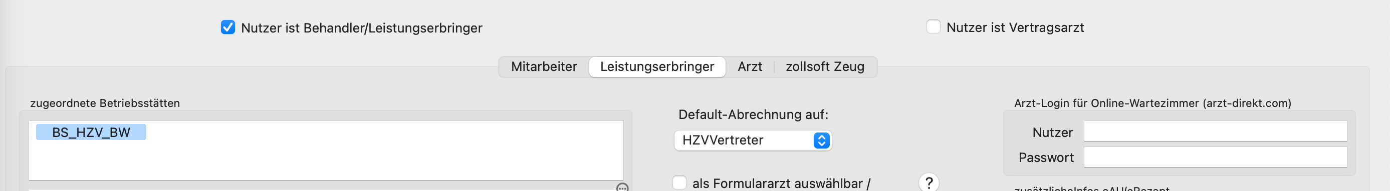Focus the Passwort input field

(x=1215, y=157)
